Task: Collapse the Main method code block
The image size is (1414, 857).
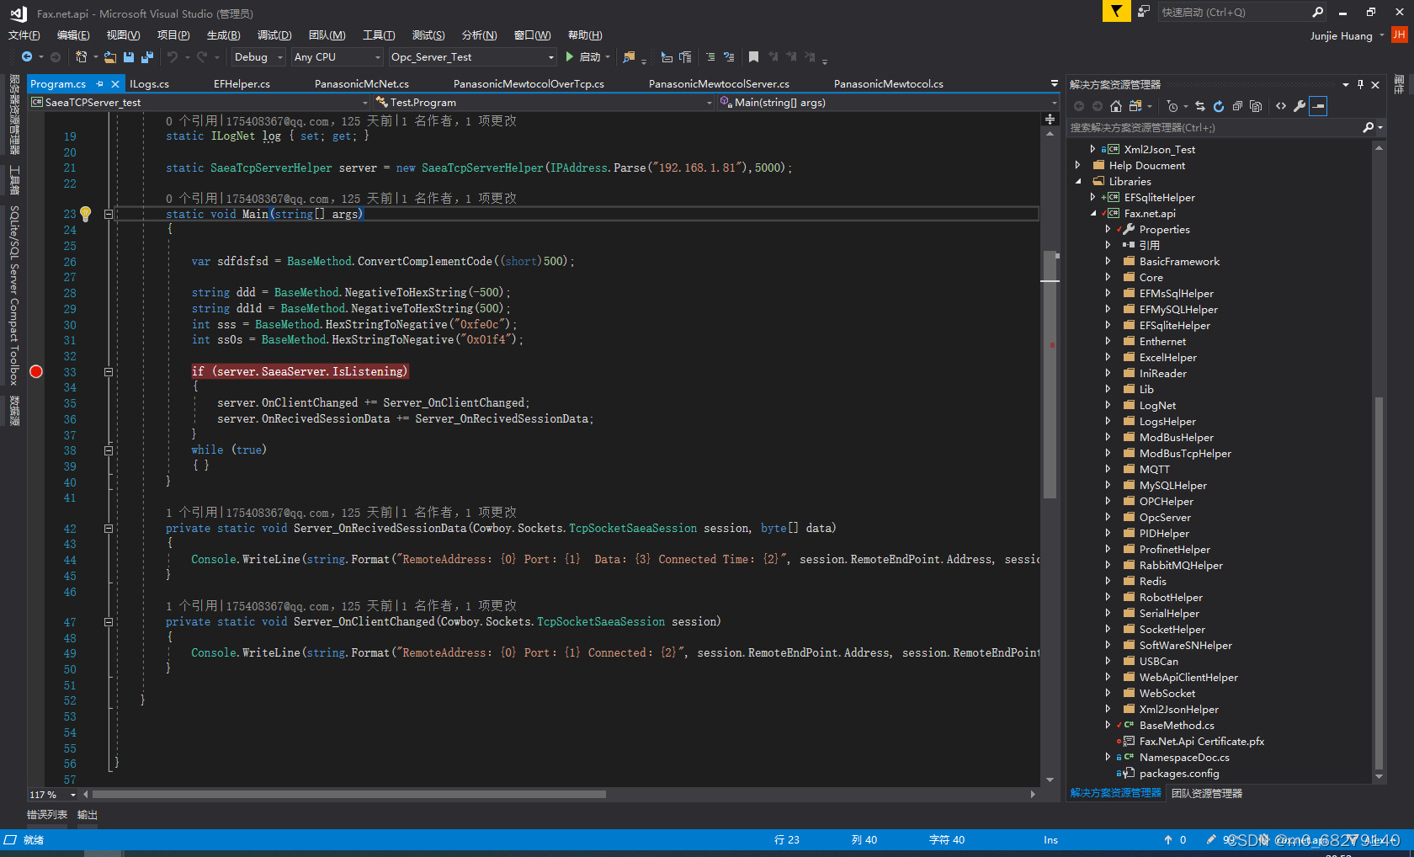Action: click(108, 215)
